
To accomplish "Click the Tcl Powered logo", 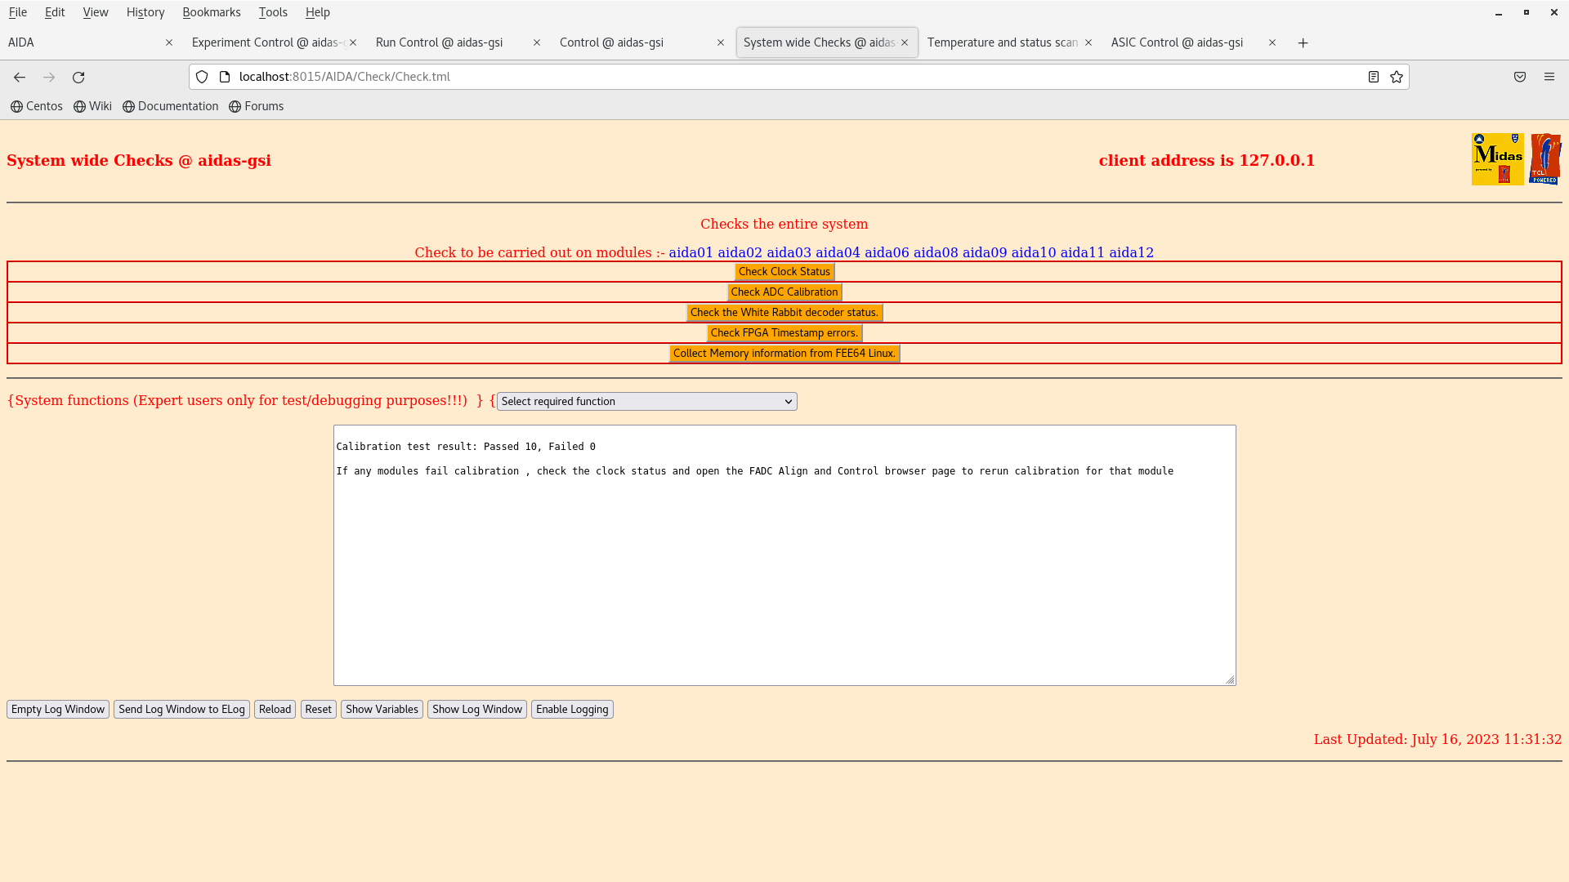I will coord(1545,159).
